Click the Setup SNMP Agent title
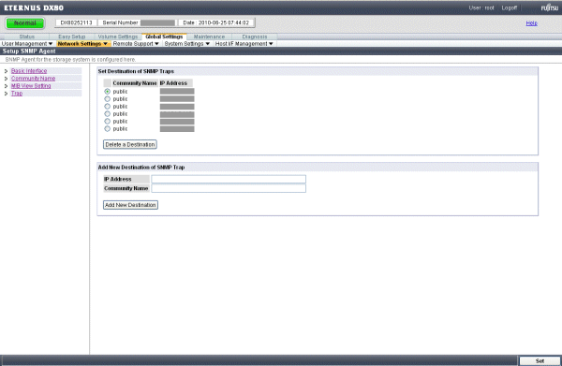Image resolution: width=562 pixels, height=366 pixels. pyautogui.click(x=29, y=51)
